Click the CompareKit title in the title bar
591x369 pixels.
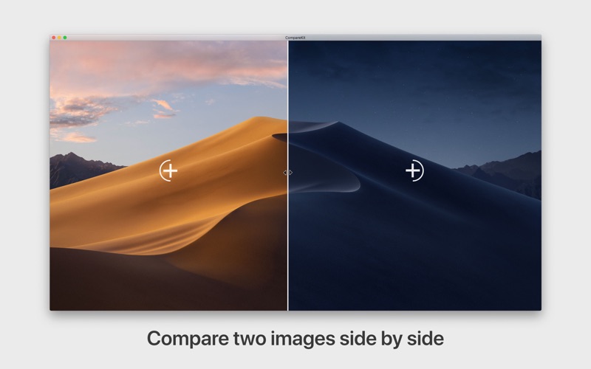point(295,38)
